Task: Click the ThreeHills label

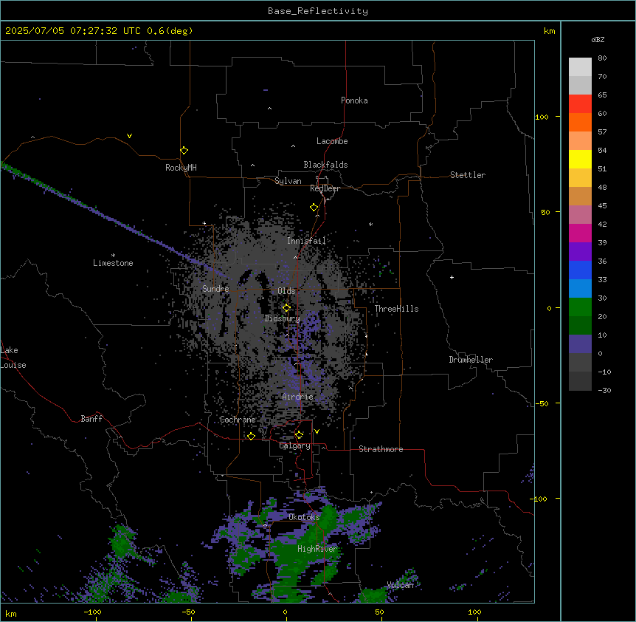Action: click(396, 309)
